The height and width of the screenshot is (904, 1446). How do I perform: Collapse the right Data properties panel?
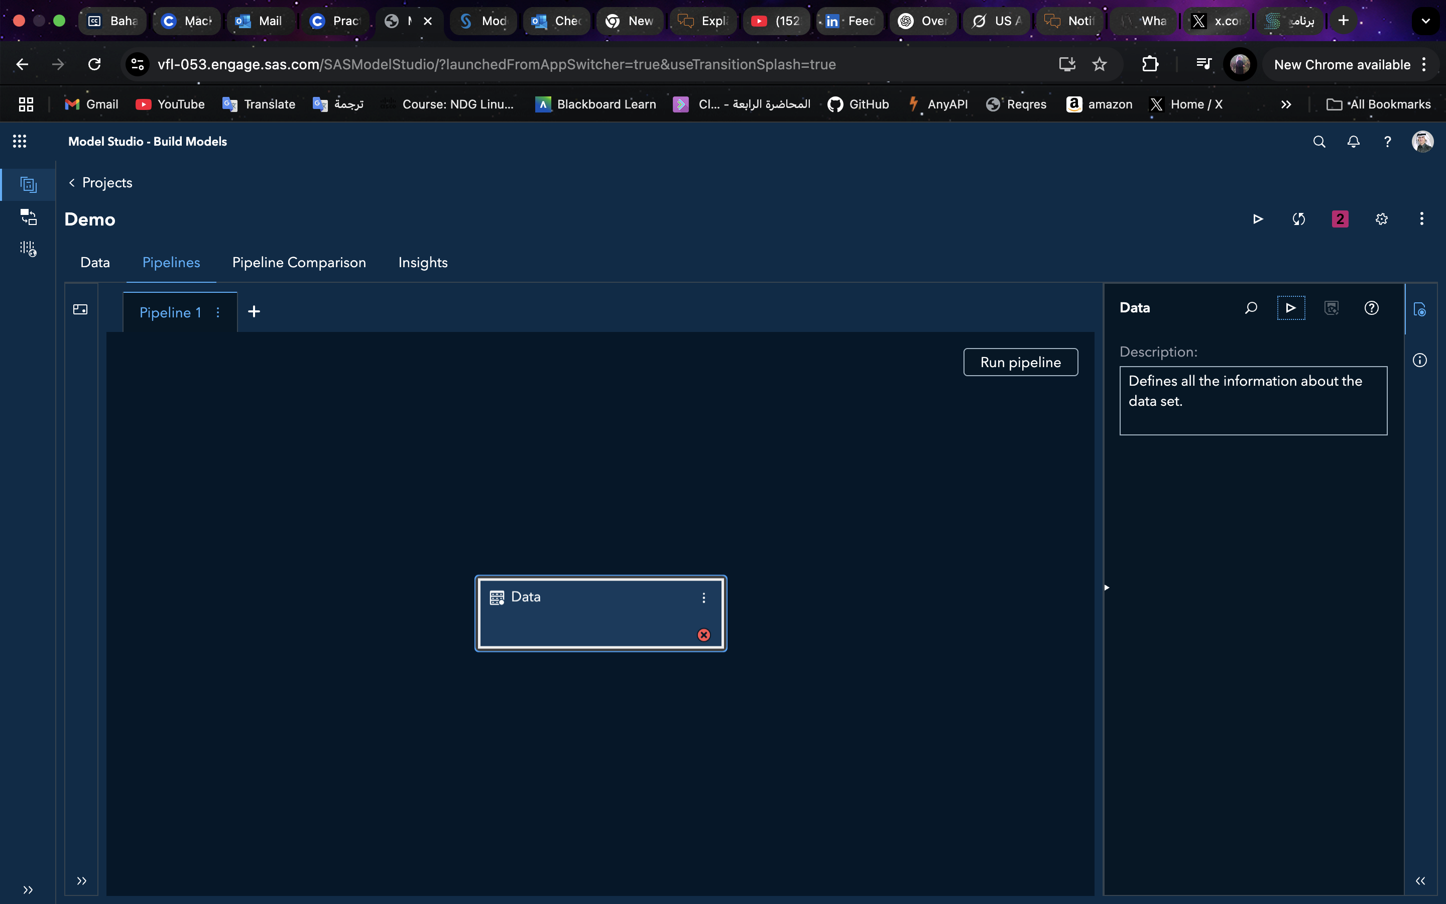tap(1420, 881)
